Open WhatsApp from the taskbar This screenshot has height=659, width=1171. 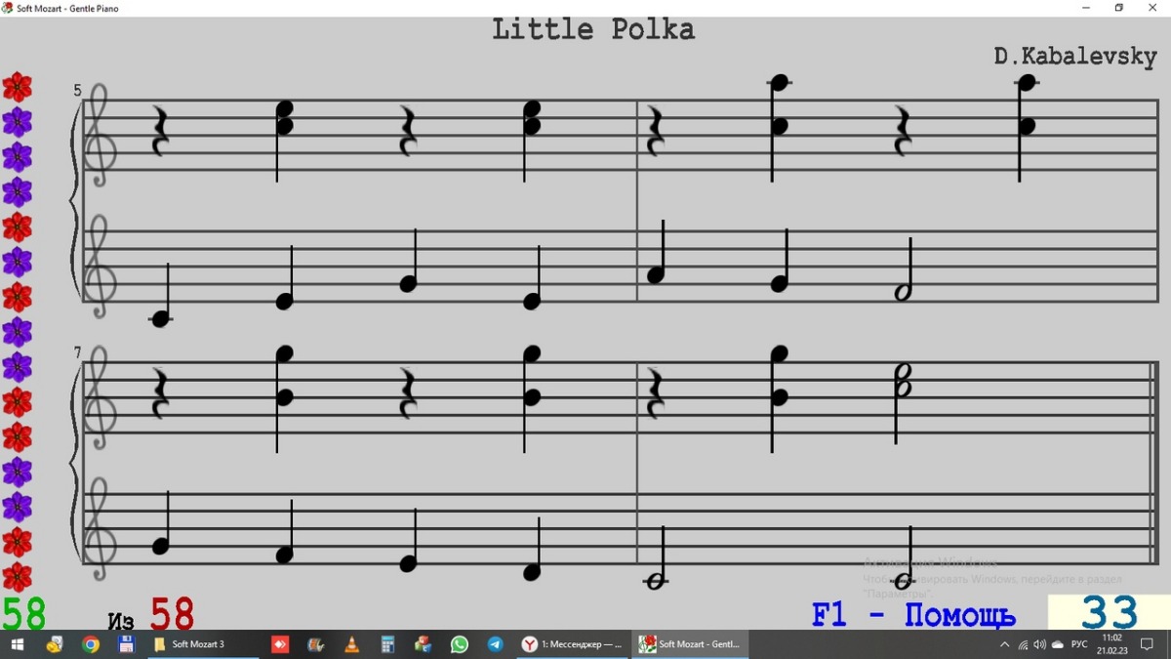click(459, 644)
